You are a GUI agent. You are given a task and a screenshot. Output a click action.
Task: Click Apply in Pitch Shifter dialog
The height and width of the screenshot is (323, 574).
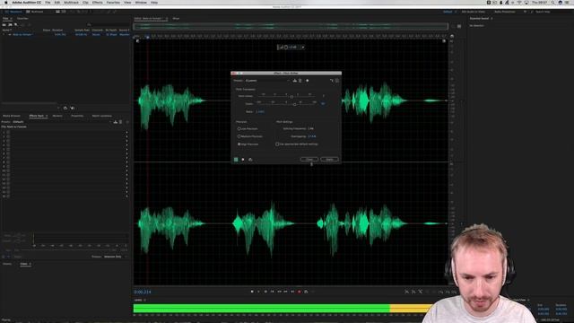(x=329, y=160)
